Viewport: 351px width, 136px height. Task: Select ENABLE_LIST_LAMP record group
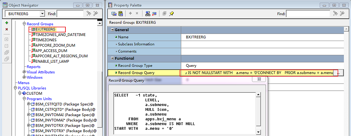(52, 62)
